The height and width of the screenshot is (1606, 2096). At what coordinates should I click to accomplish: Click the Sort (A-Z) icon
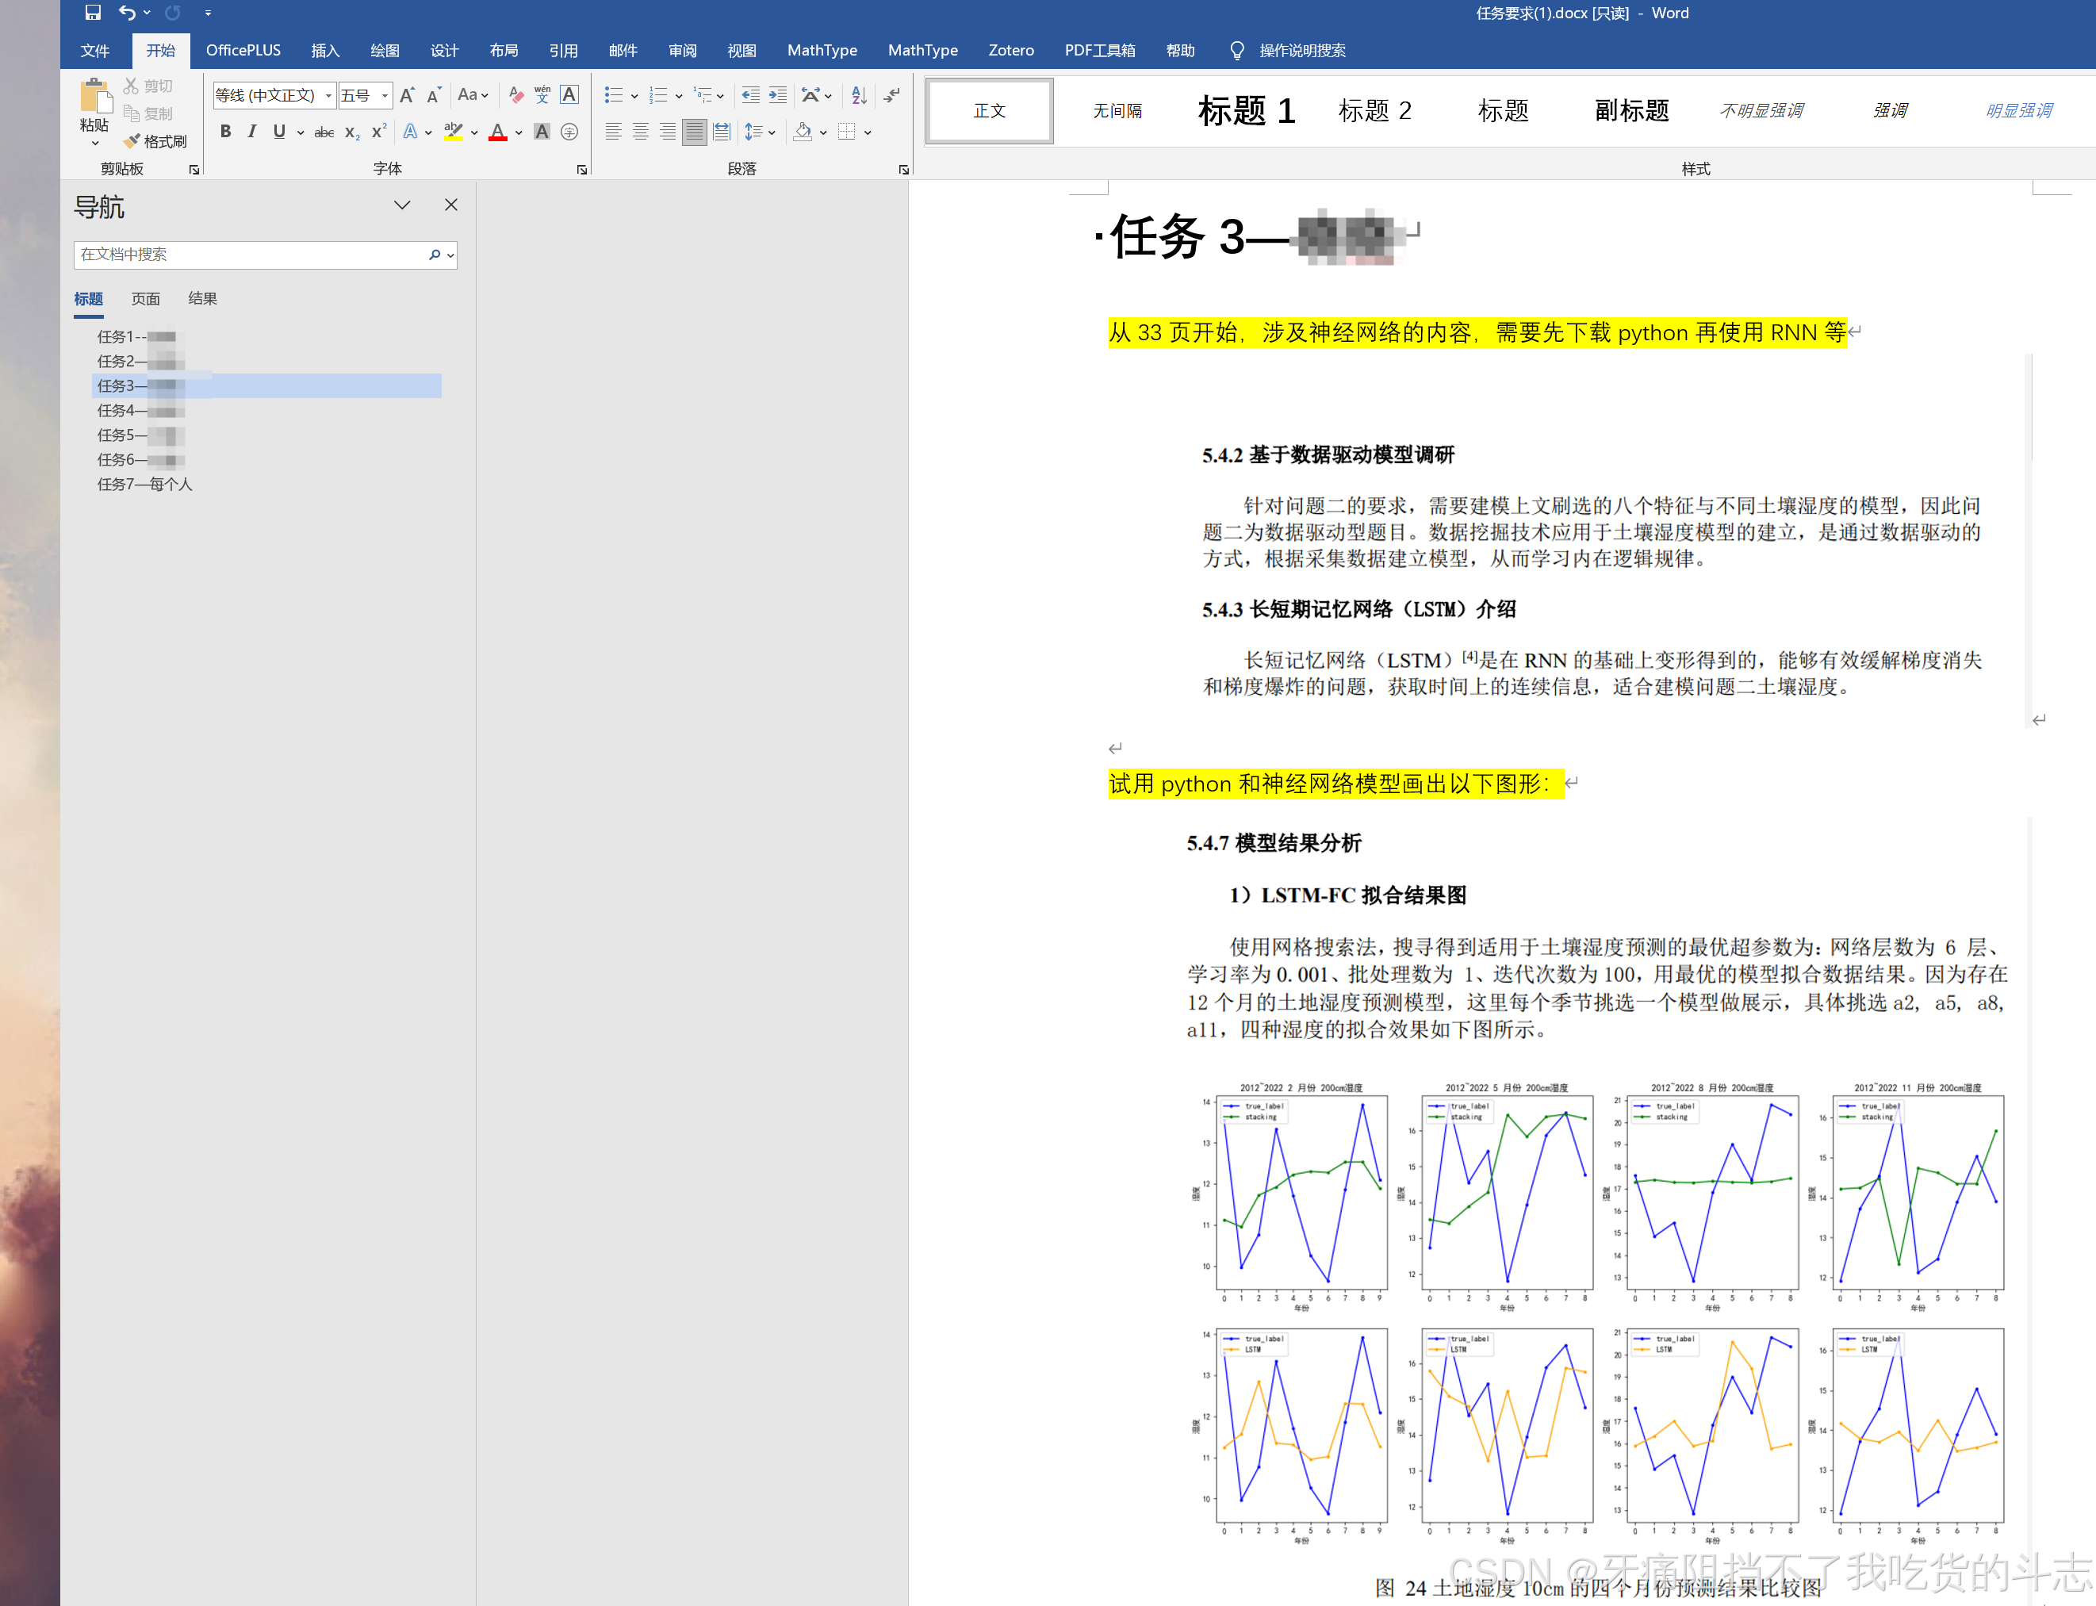tap(858, 94)
